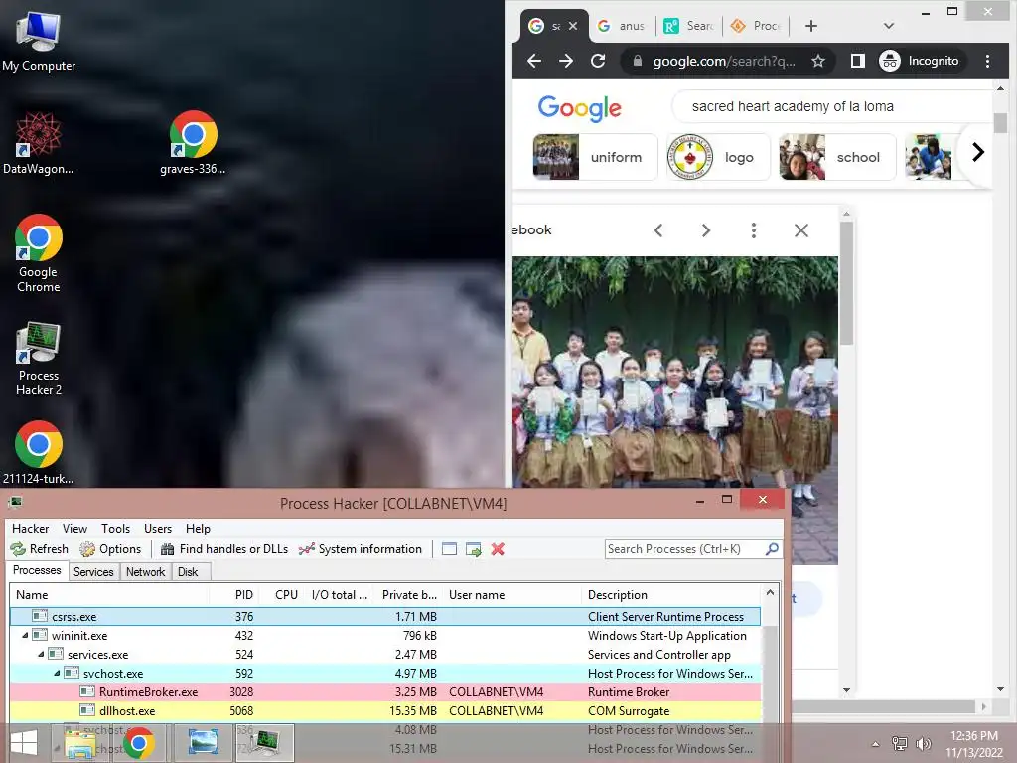Click find window and thread icon
The image size is (1017, 763).
(474, 549)
